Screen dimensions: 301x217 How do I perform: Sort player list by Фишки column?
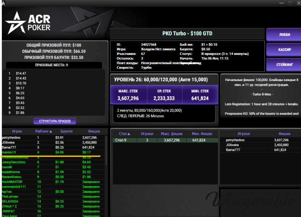tap(94, 132)
